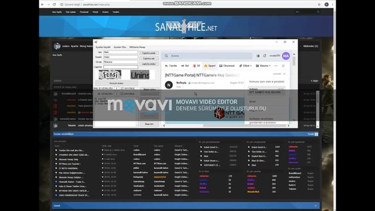This screenshot has height=211, width=375.
Task: Focus the Cevap input field
Action: click(x=121, y=62)
